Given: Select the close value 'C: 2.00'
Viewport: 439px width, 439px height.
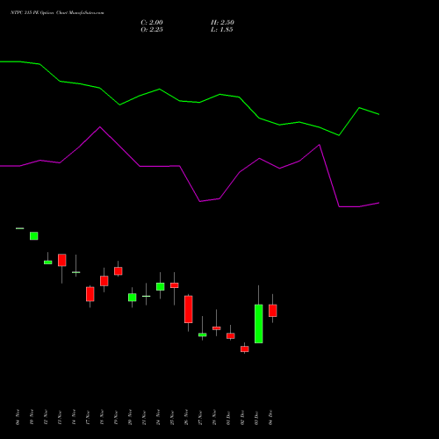Looking at the screenshot, I should pos(152,23).
